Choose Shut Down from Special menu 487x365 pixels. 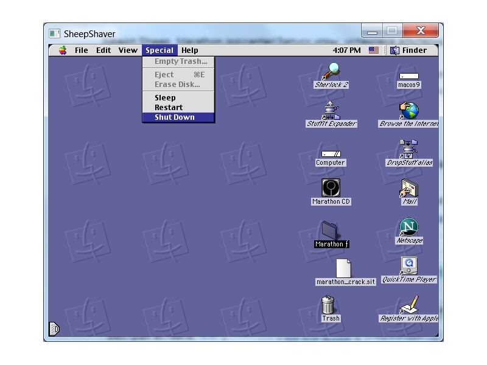point(178,117)
